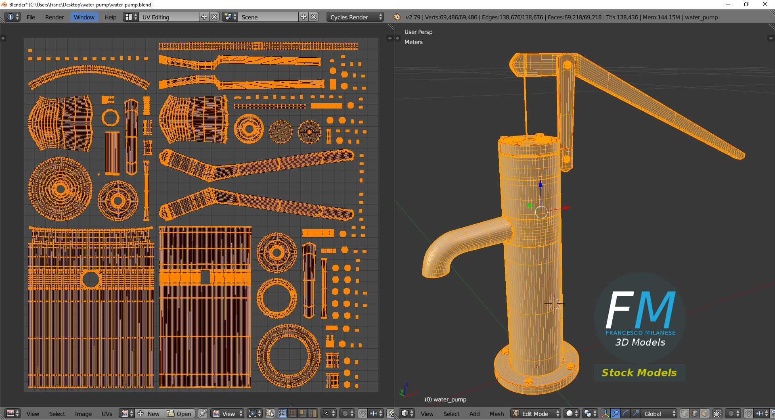Click the Open image button

(x=180, y=414)
